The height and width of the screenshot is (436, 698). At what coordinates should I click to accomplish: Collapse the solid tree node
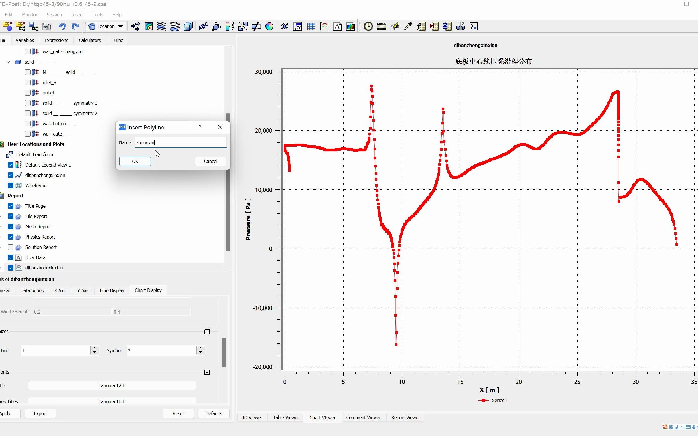(8, 62)
